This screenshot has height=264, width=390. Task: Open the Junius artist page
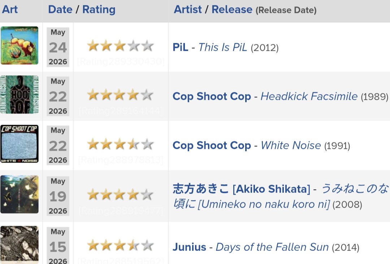(x=189, y=247)
